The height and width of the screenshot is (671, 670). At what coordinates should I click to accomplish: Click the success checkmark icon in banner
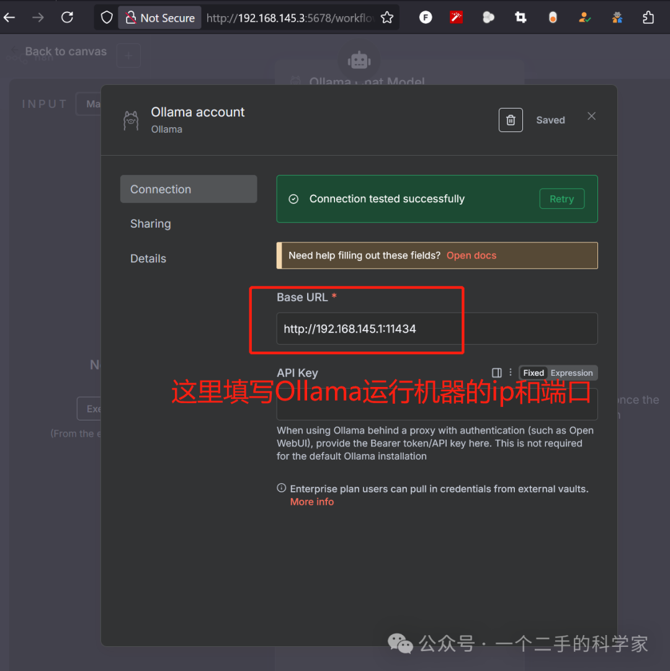(293, 199)
